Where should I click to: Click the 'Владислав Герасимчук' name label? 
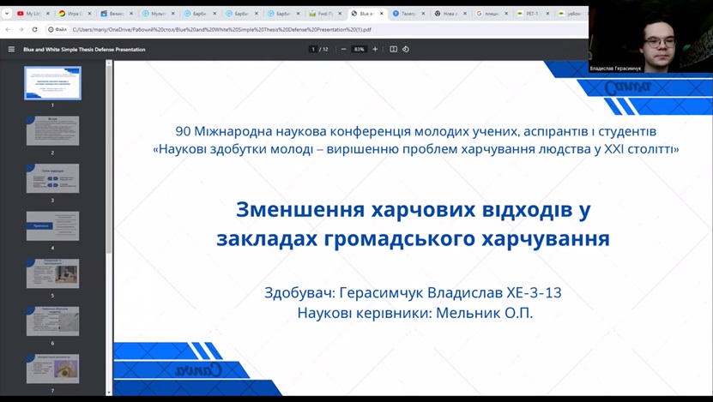(x=615, y=69)
